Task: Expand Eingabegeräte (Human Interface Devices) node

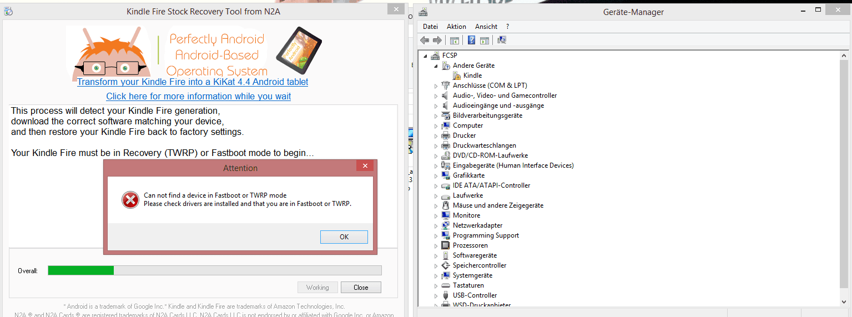Action: pyautogui.click(x=436, y=165)
